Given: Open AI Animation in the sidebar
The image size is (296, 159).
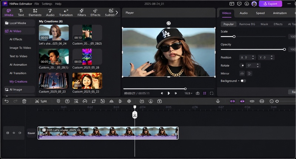Looking at the screenshot, I should point(18,65).
